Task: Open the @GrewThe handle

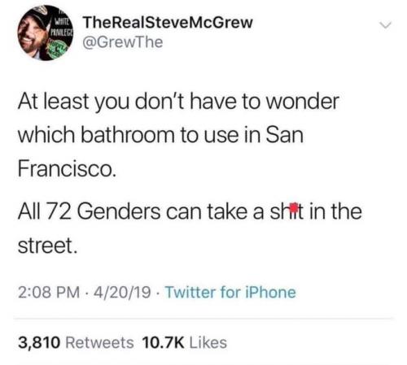Action: click(123, 42)
